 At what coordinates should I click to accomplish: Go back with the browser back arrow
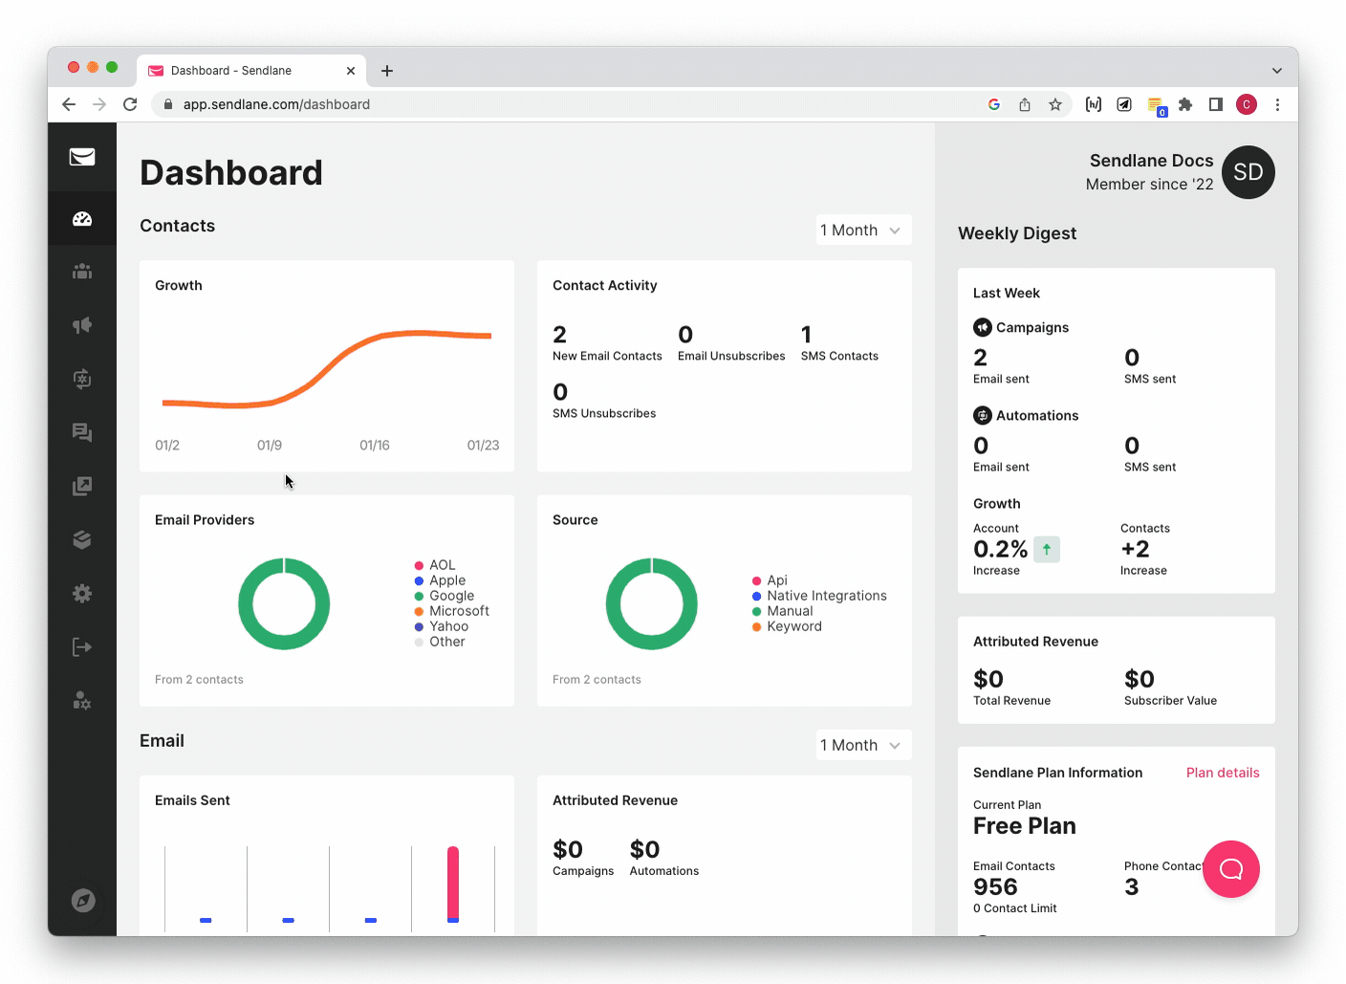(x=69, y=104)
